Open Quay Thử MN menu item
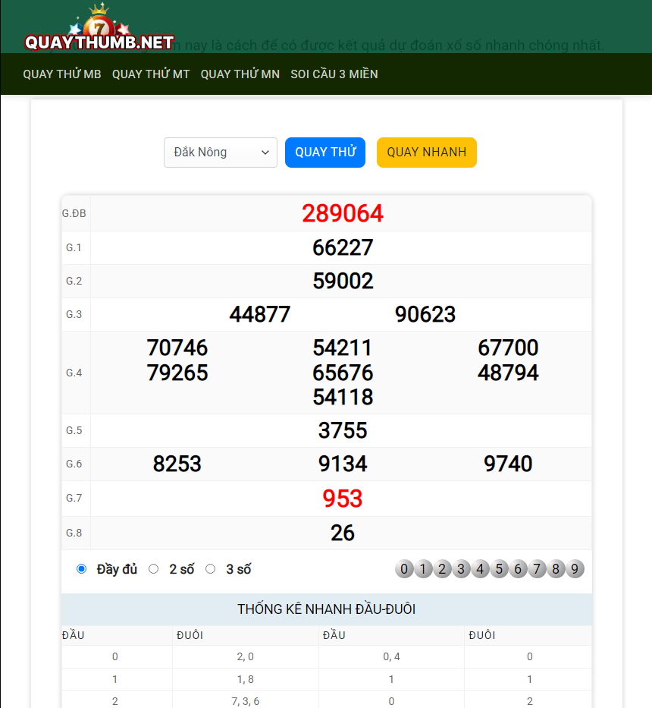The width and height of the screenshot is (652, 708). (240, 74)
